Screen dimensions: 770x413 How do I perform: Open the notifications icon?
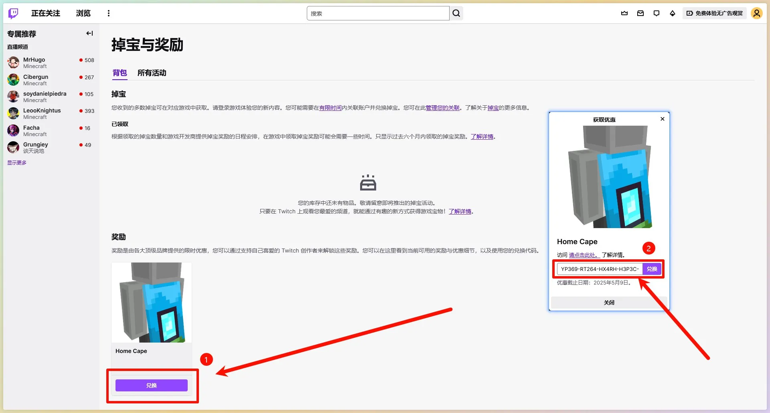coord(656,13)
